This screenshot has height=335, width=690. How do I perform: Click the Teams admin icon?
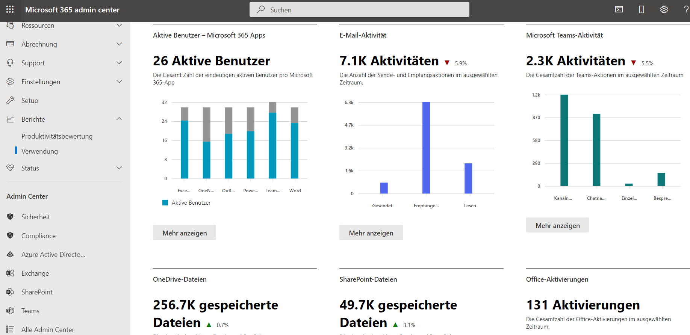coord(10,311)
